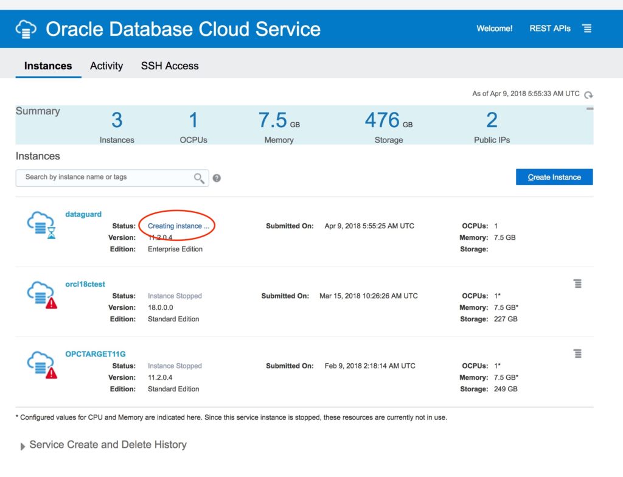
Task: Switch to the SSH Access tab
Action: [170, 66]
